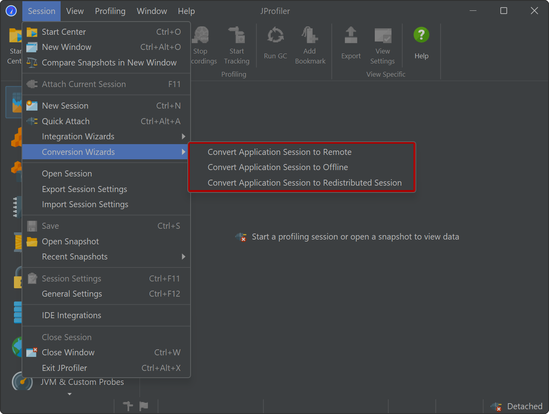Screen dimensions: 549x414
Task: Open the Window menu
Action: coord(152,11)
